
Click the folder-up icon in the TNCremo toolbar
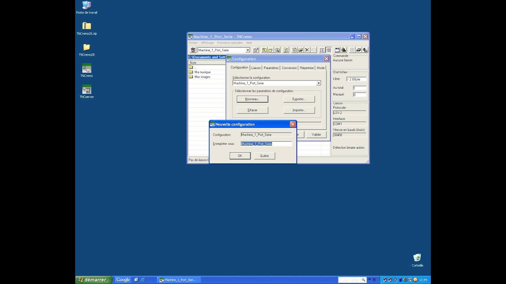pyautogui.click(x=264, y=50)
